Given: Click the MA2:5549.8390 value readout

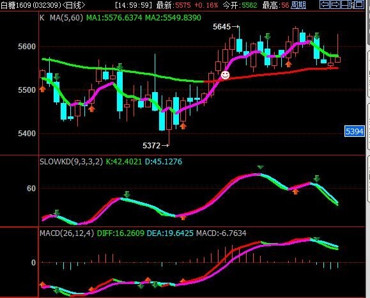Looking at the screenshot, I should coord(173,18).
